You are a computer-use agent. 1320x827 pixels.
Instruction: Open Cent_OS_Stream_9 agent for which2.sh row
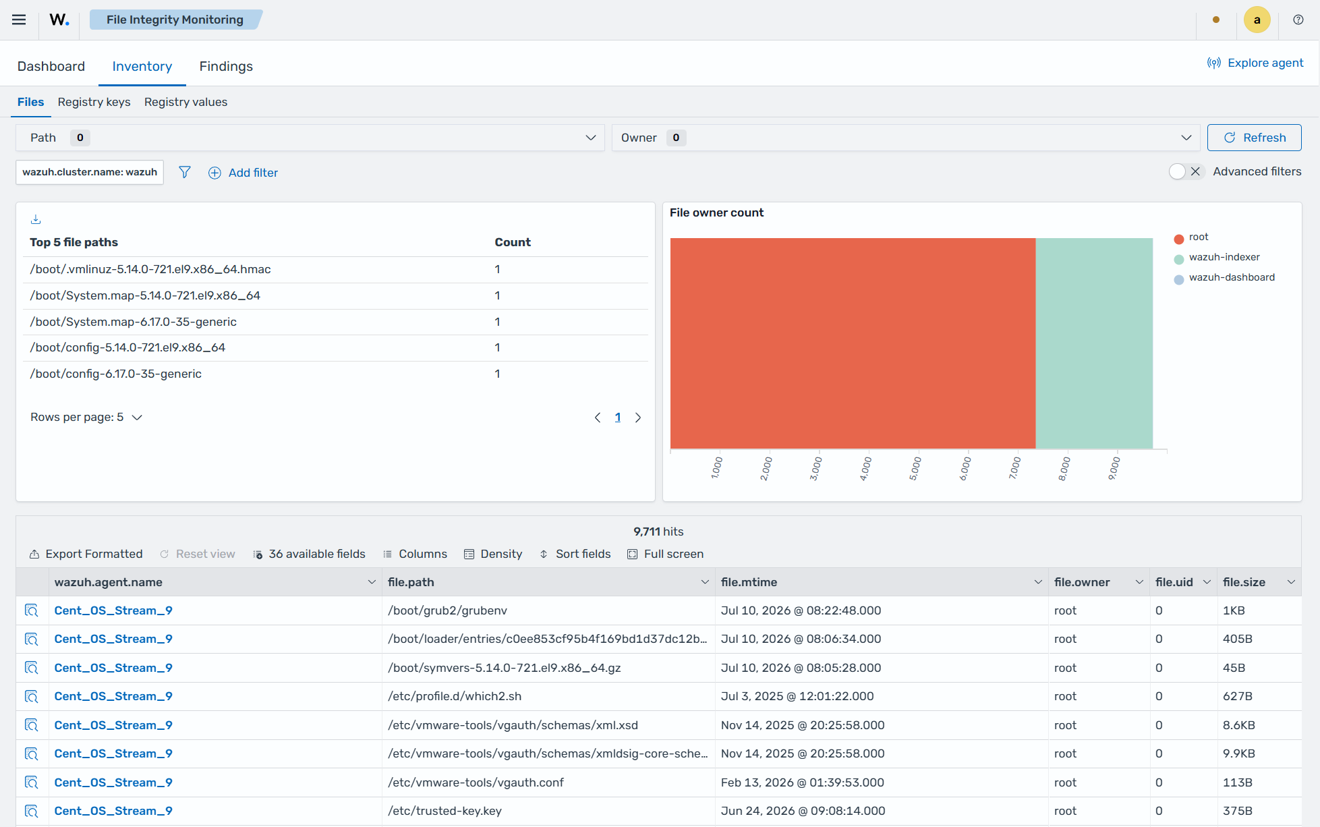[x=113, y=696]
